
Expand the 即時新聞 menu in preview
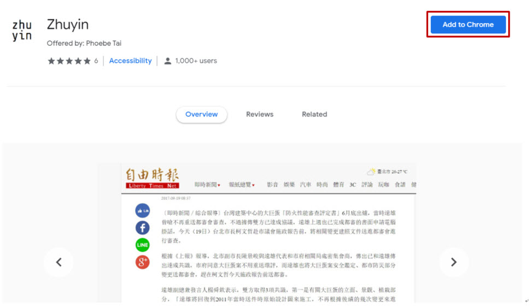(x=207, y=185)
